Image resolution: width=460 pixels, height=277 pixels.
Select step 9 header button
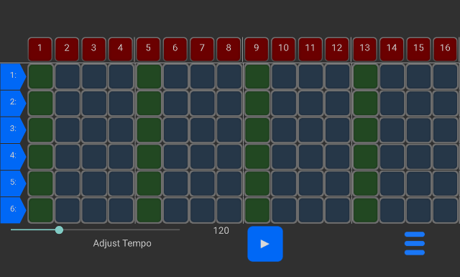tap(257, 49)
